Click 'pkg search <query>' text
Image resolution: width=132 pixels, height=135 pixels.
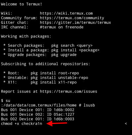click(72, 46)
